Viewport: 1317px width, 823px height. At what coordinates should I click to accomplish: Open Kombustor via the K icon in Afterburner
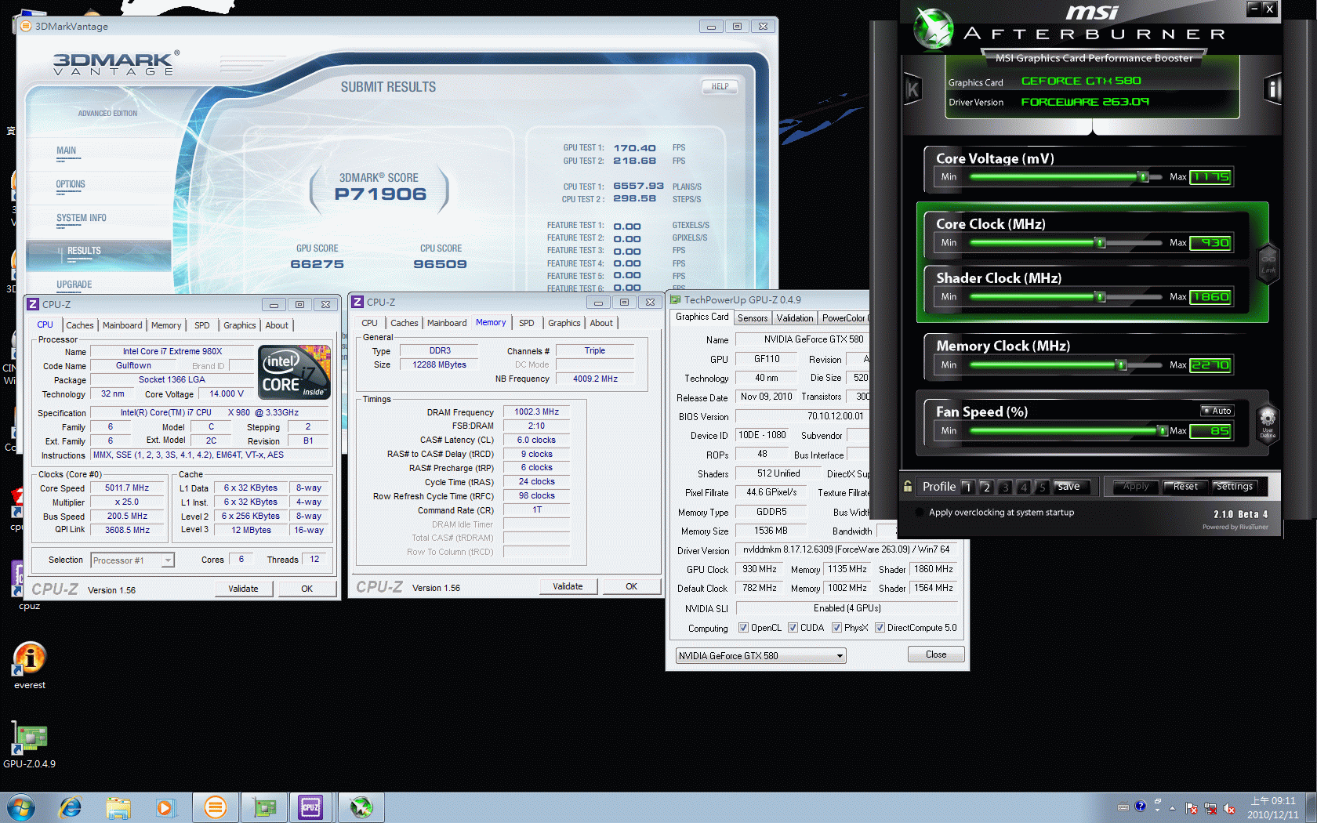click(912, 89)
